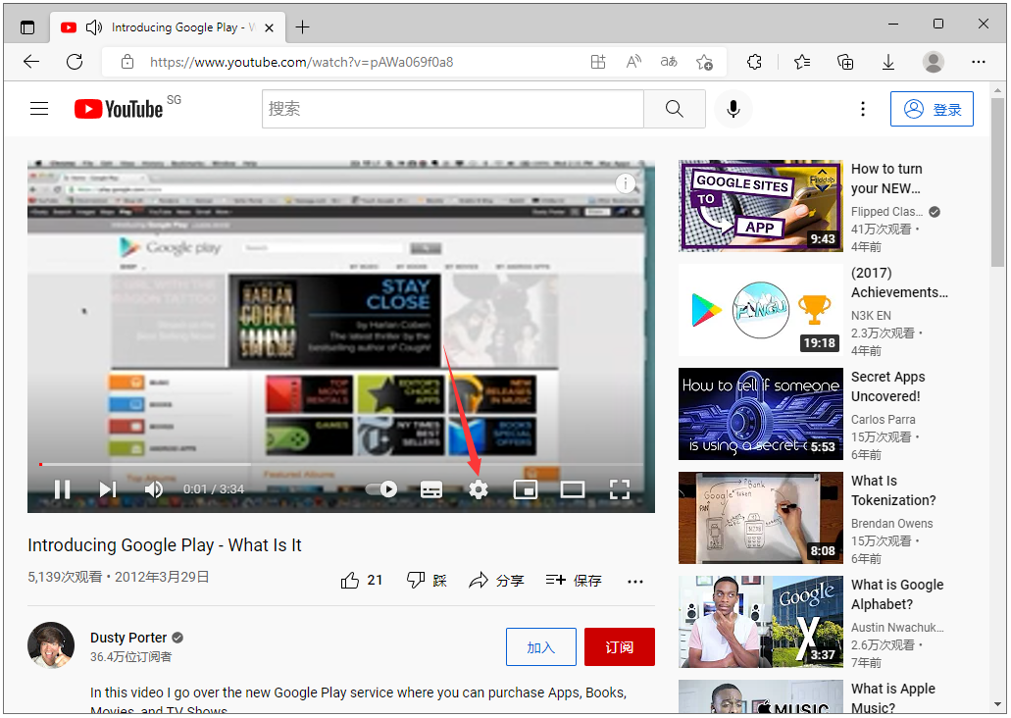Open the Collections icon in toolbar
This screenshot has width=1011, height=718.
click(845, 62)
